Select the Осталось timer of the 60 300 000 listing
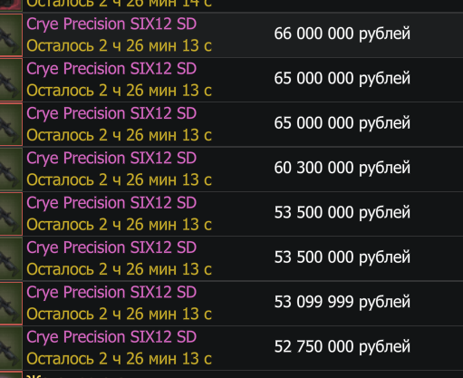 pyautogui.click(x=120, y=180)
